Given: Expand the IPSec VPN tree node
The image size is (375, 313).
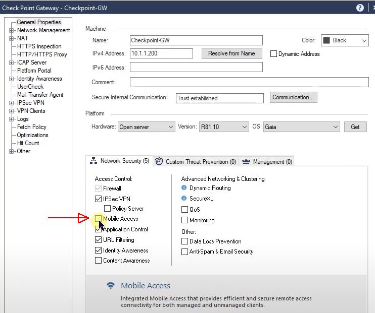Looking at the screenshot, I should point(11,103).
